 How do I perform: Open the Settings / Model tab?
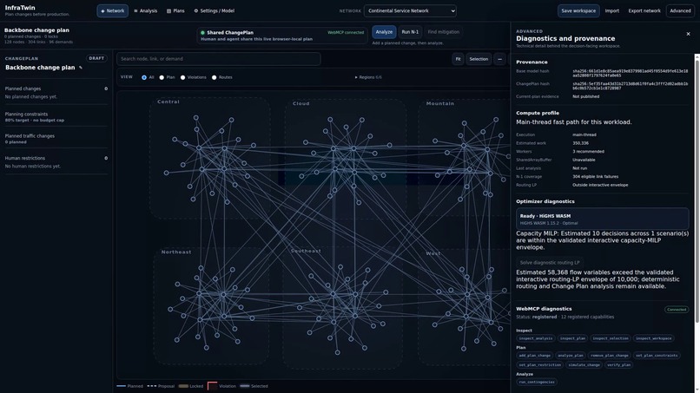click(215, 10)
